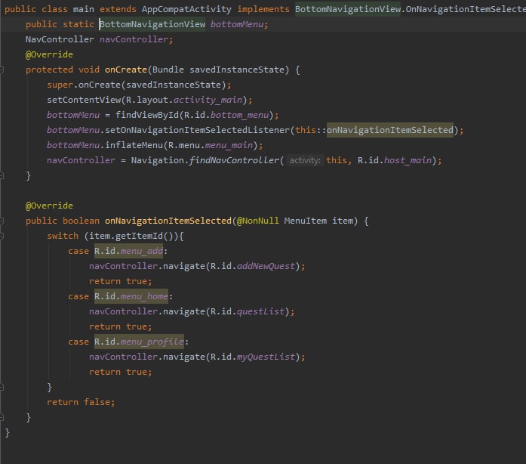Click return true under the menu_add case
526x464 pixels.
(x=121, y=281)
